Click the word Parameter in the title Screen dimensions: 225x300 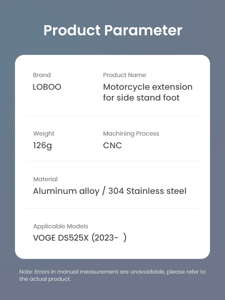143,30
